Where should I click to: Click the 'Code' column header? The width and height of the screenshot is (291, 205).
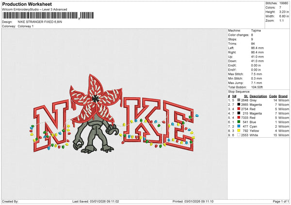coord(273,96)
